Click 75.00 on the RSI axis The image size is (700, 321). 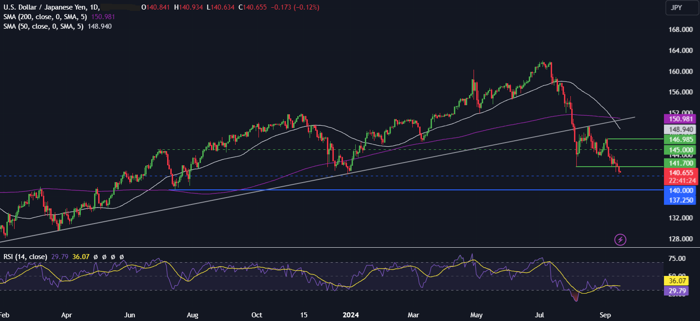(x=676, y=259)
